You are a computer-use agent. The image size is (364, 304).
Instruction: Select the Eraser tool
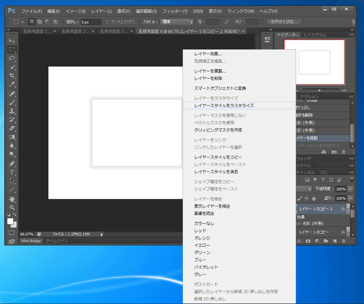tap(12, 128)
